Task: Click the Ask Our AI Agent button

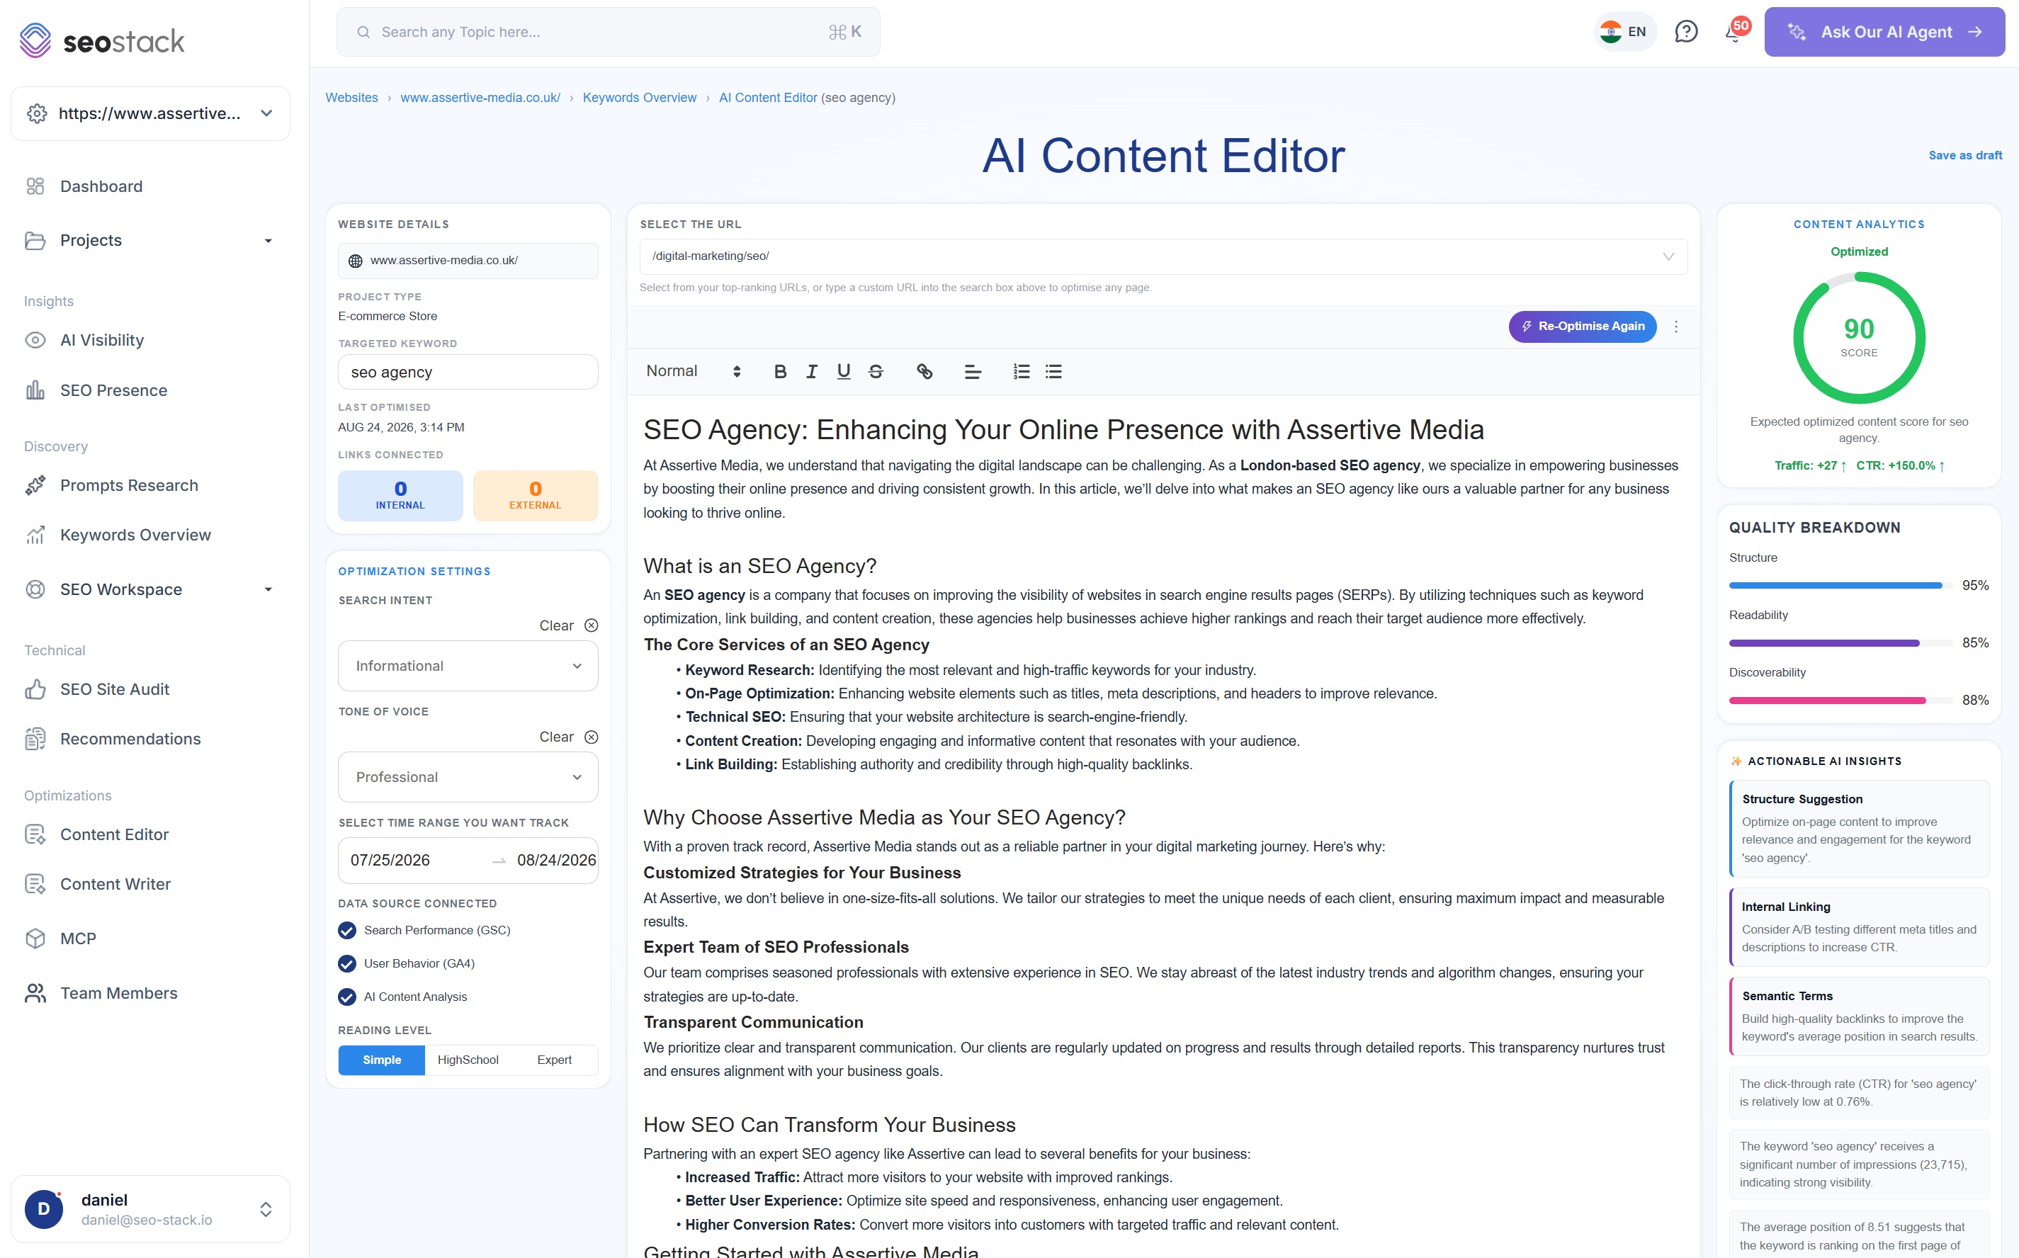Action: [1884, 32]
